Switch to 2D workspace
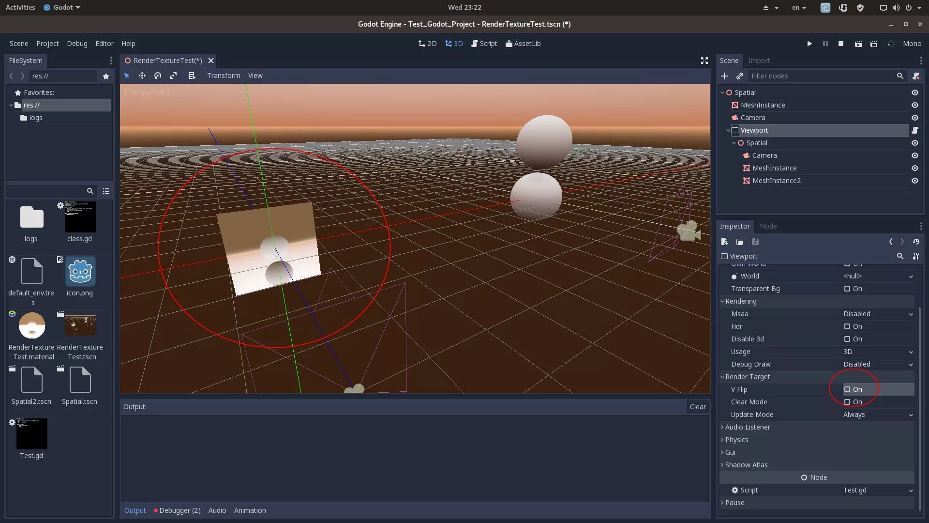Image resolution: width=929 pixels, height=523 pixels. point(427,44)
